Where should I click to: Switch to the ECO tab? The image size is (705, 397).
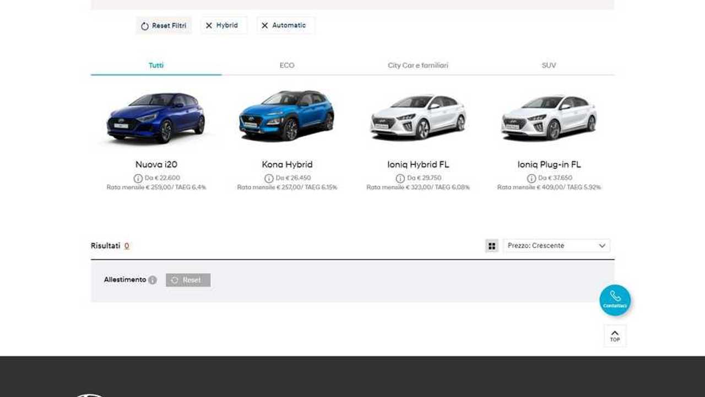[287, 65]
